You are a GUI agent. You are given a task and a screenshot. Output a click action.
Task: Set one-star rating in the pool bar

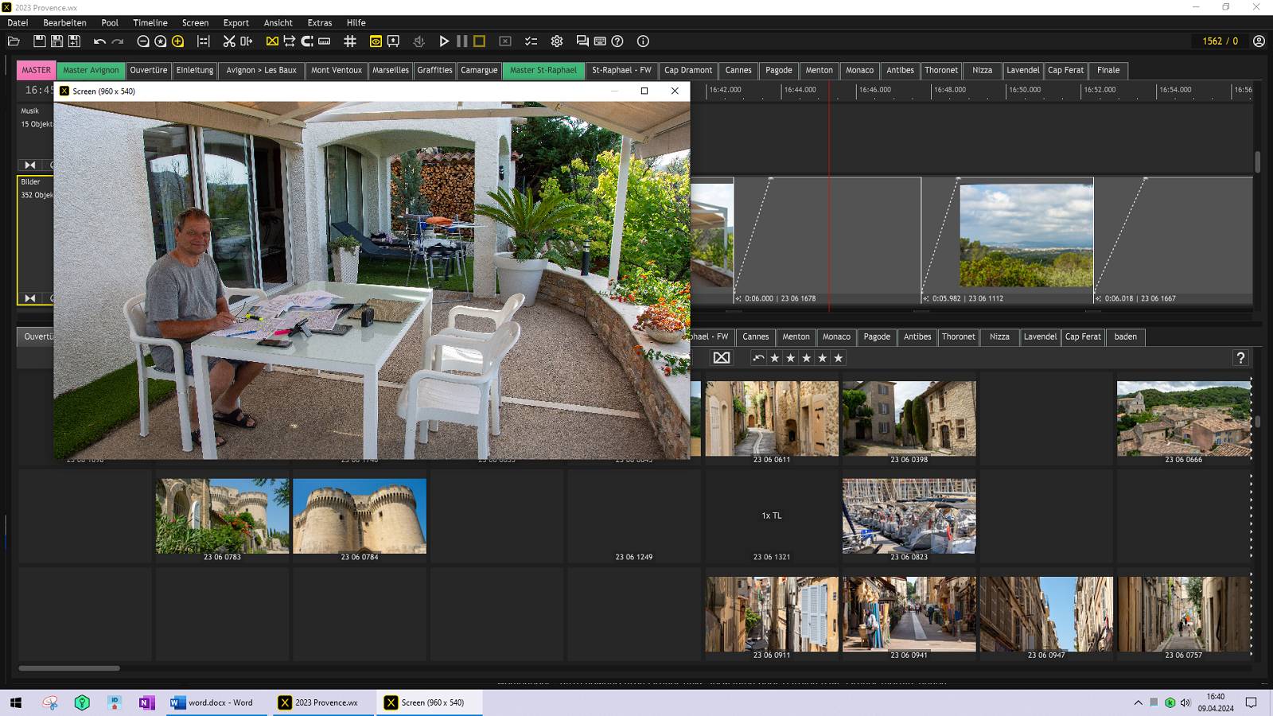(x=775, y=358)
